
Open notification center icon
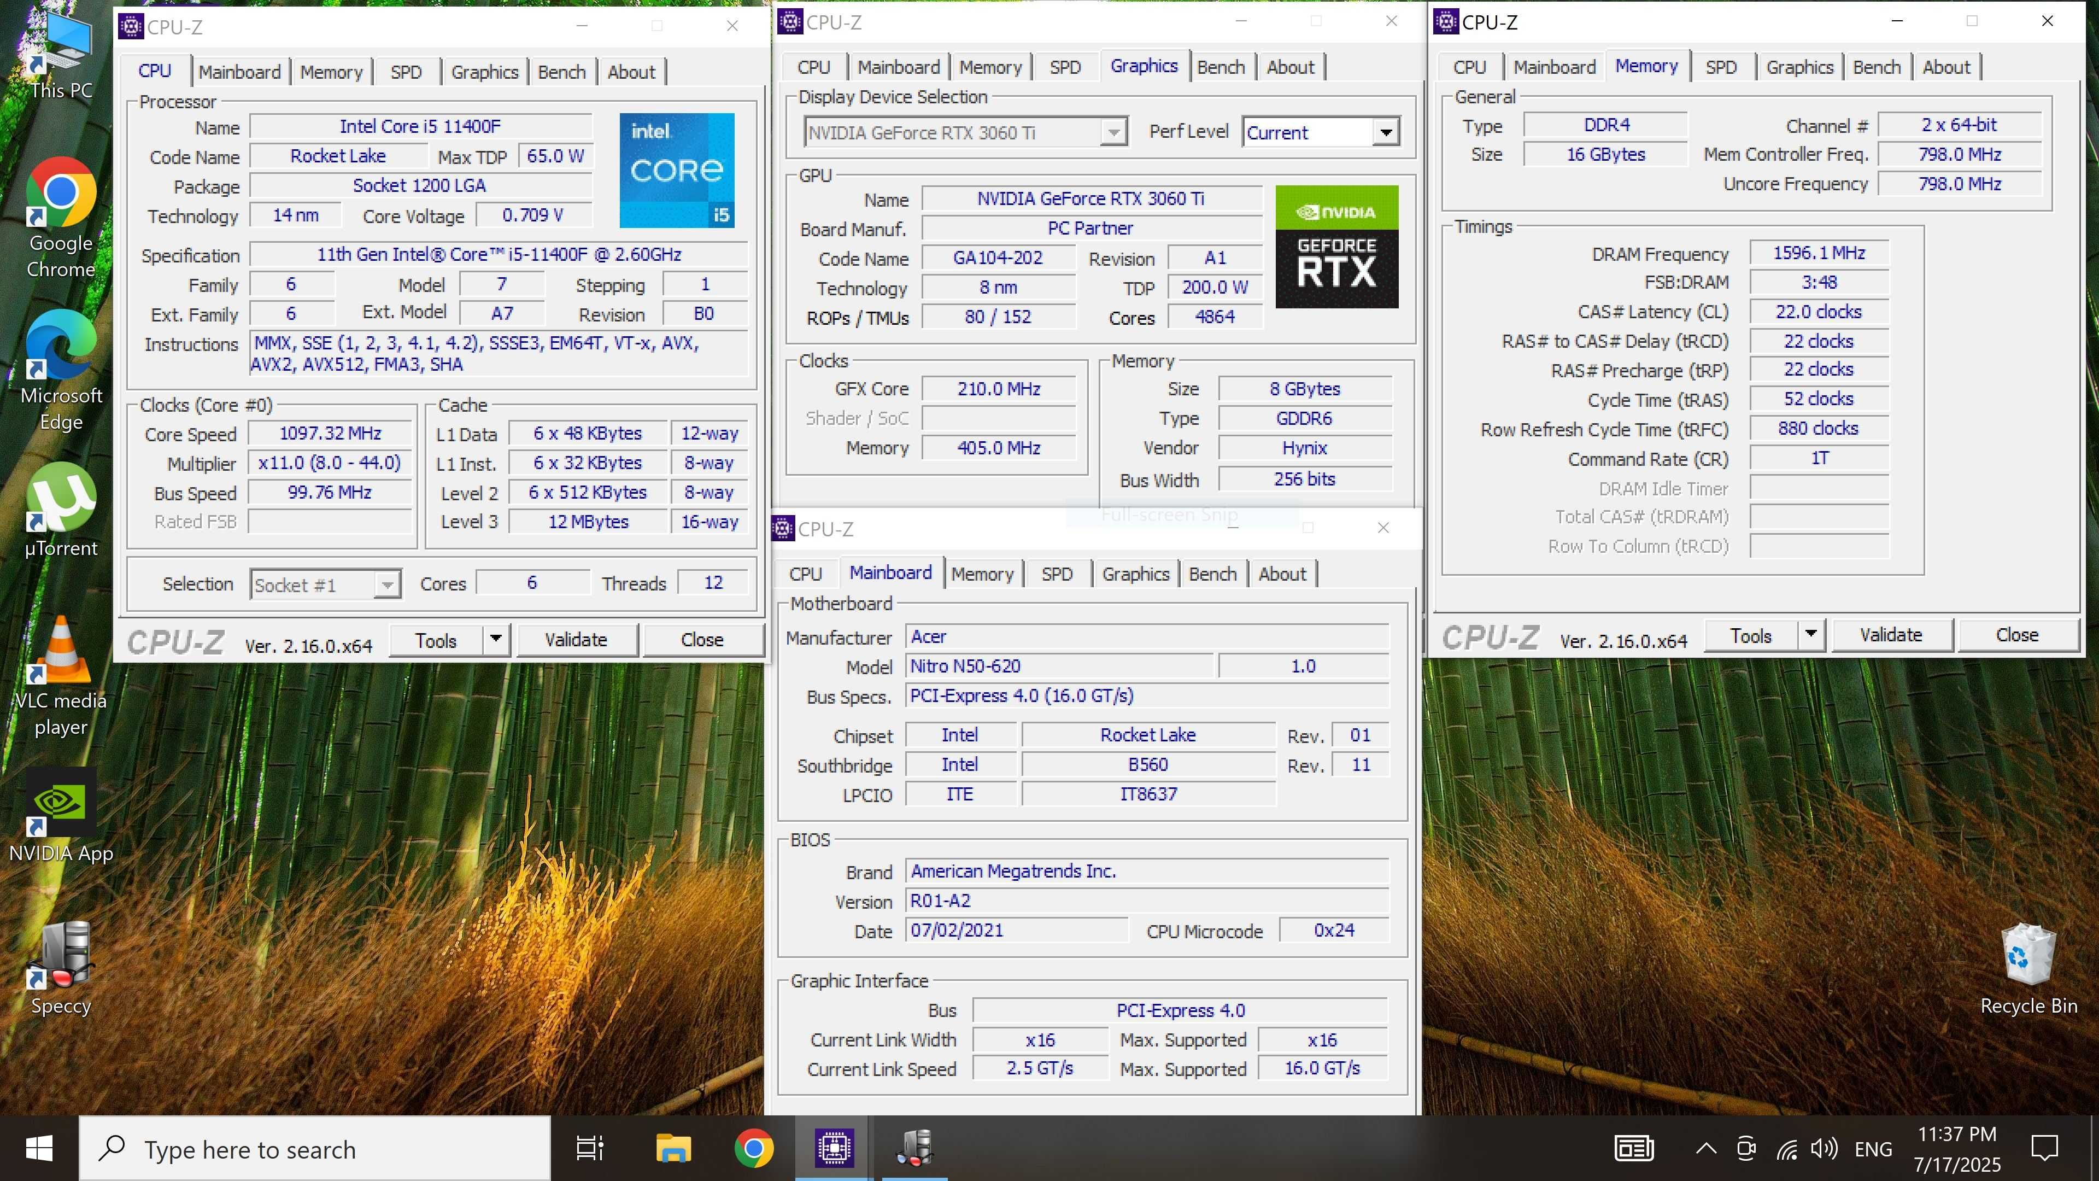2044,1148
